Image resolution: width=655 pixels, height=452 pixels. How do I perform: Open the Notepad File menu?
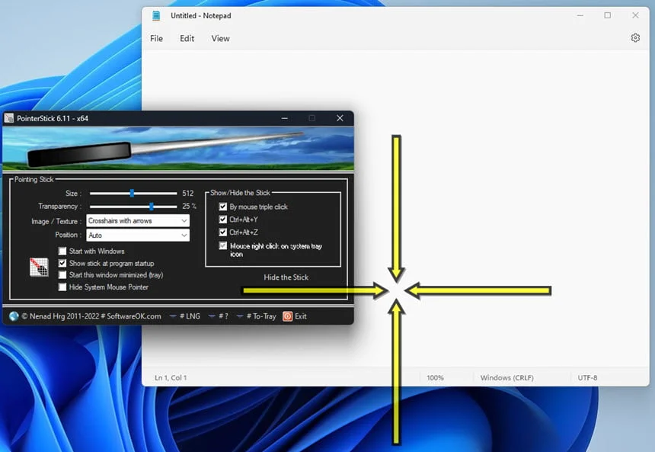(x=156, y=38)
